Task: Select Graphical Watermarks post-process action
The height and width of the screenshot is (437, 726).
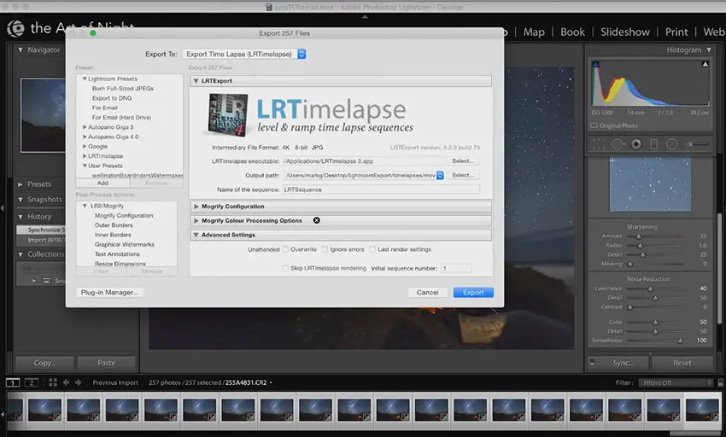Action: 125,244
